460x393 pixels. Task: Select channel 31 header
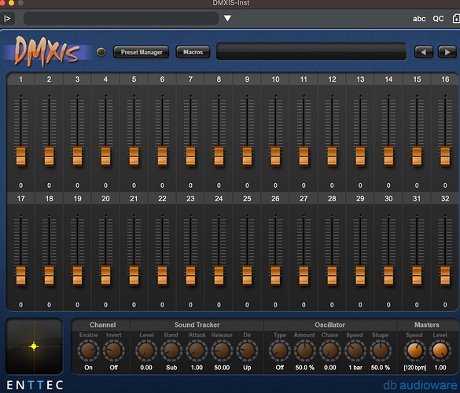[417, 199]
